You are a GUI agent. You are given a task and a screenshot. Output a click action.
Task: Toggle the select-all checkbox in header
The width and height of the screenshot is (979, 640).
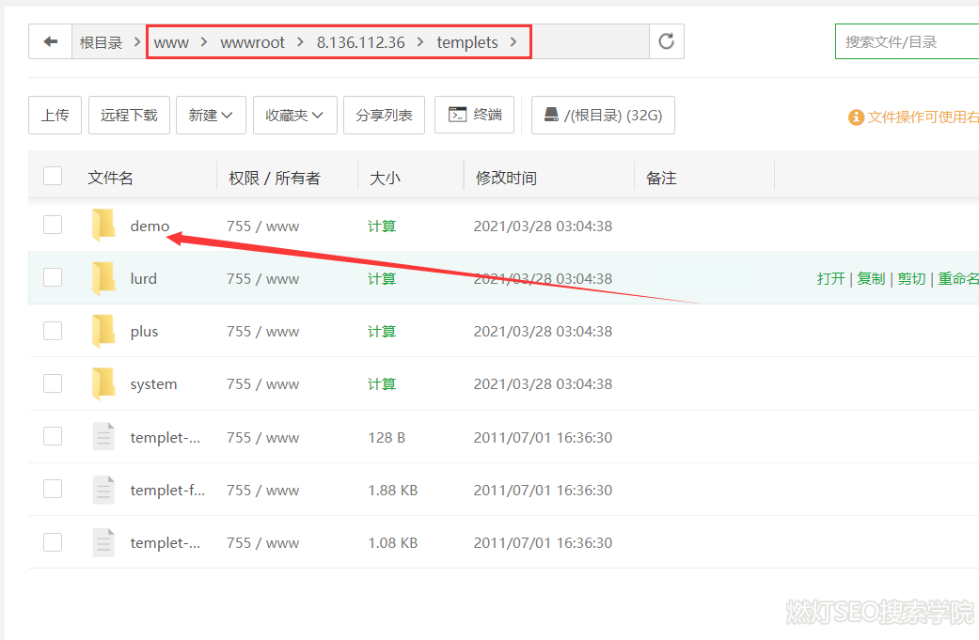tap(53, 177)
